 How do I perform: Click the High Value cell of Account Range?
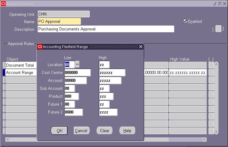tap(188, 72)
